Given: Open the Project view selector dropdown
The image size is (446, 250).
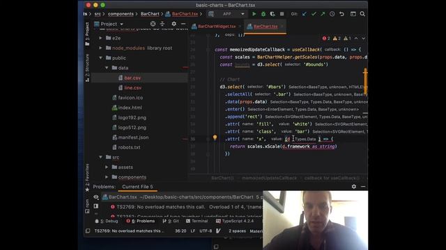Looking at the screenshot, I should click(x=109, y=24).
